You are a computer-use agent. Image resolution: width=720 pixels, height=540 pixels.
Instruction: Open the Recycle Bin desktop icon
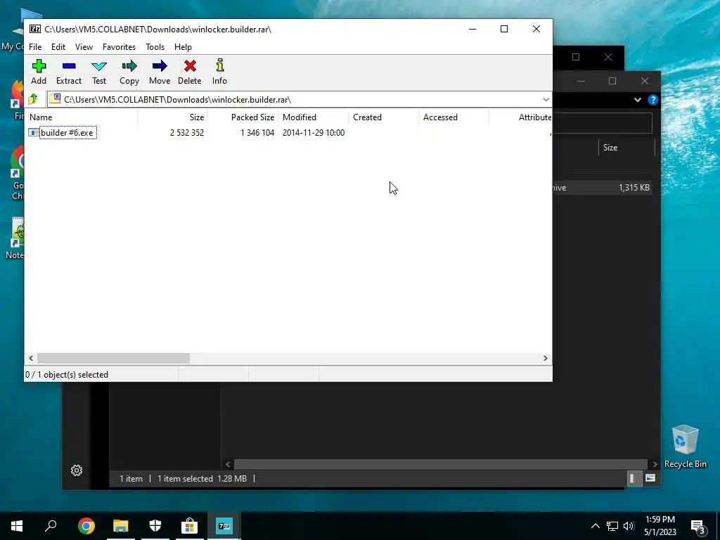click(x=685, y=446)
